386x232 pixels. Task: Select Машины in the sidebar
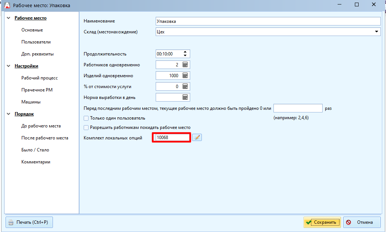point(31,102)
